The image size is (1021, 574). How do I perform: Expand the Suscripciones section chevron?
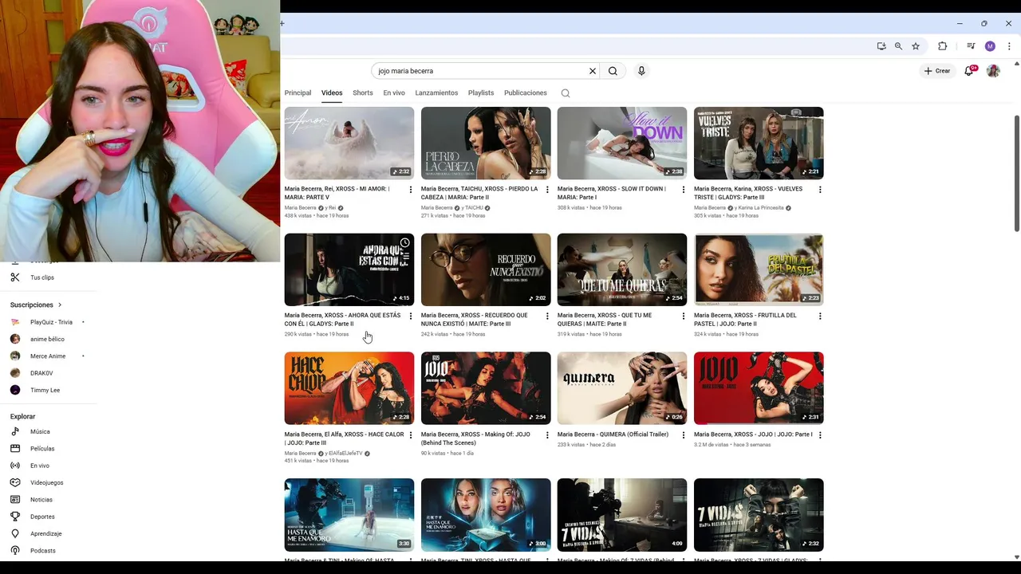tap(59, 305)
